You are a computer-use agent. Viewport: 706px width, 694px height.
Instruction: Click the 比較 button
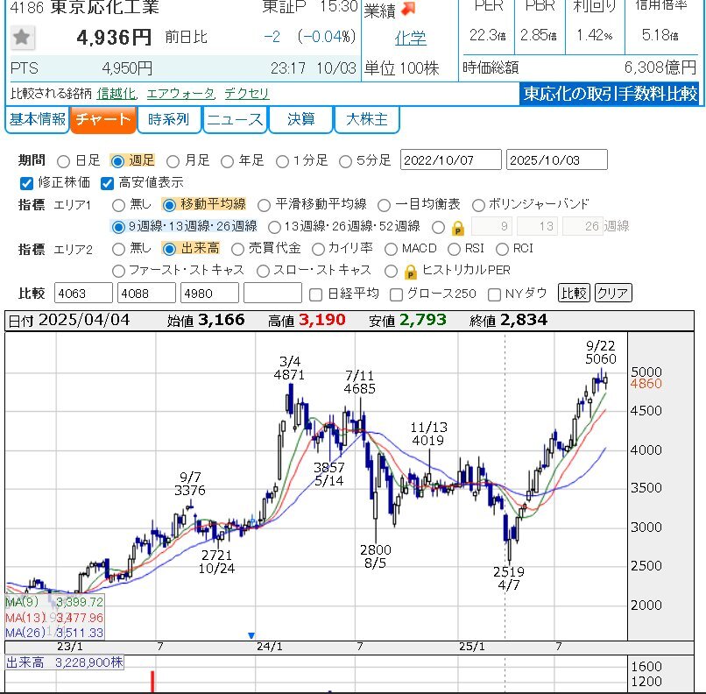[x=574, y=293]
